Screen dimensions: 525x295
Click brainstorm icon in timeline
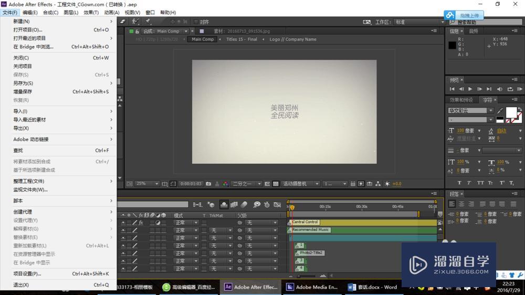[257, 205]
